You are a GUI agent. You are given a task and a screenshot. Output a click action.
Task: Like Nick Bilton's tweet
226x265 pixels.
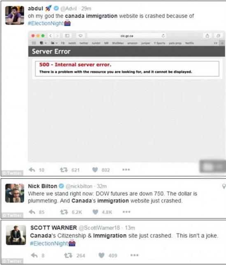coord(96,212)
